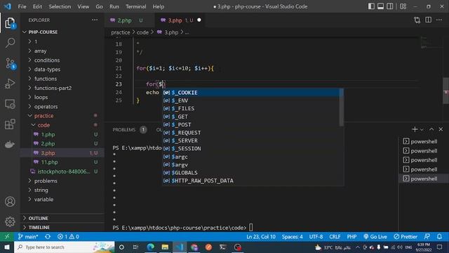Select $_SESSION suggestion in autocomplete

tap(251, 148)
